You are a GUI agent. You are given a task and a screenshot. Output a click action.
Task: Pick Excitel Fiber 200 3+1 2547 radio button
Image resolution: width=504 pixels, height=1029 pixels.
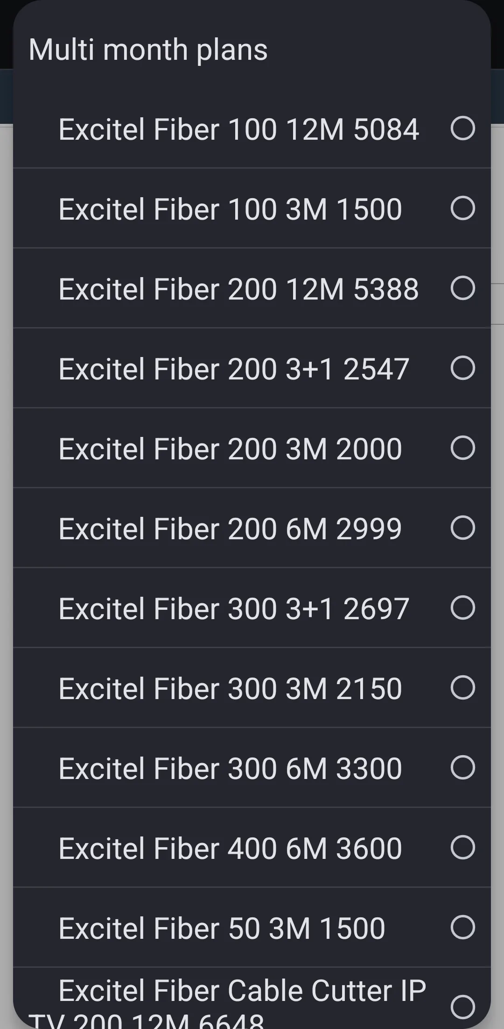click(462, 368)
